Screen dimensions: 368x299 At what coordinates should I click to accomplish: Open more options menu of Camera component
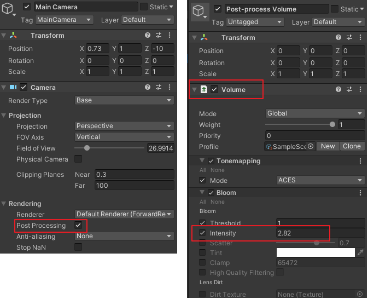point(170,87)
